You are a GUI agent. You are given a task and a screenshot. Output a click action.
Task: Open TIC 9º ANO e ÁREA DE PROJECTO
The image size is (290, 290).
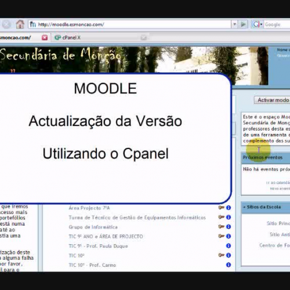106,237
